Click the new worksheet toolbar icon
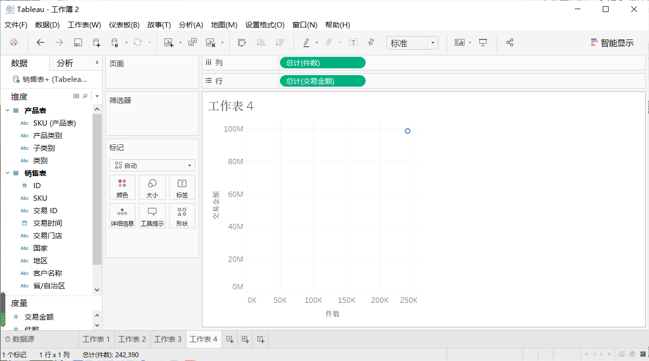 [169, 42]
